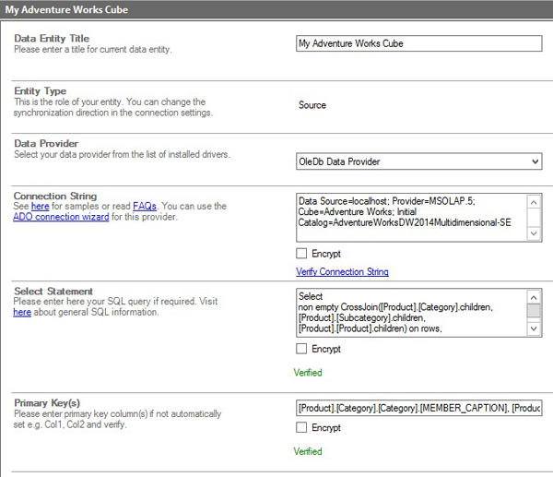Open the FAQs link

click(x=144, y=207)
